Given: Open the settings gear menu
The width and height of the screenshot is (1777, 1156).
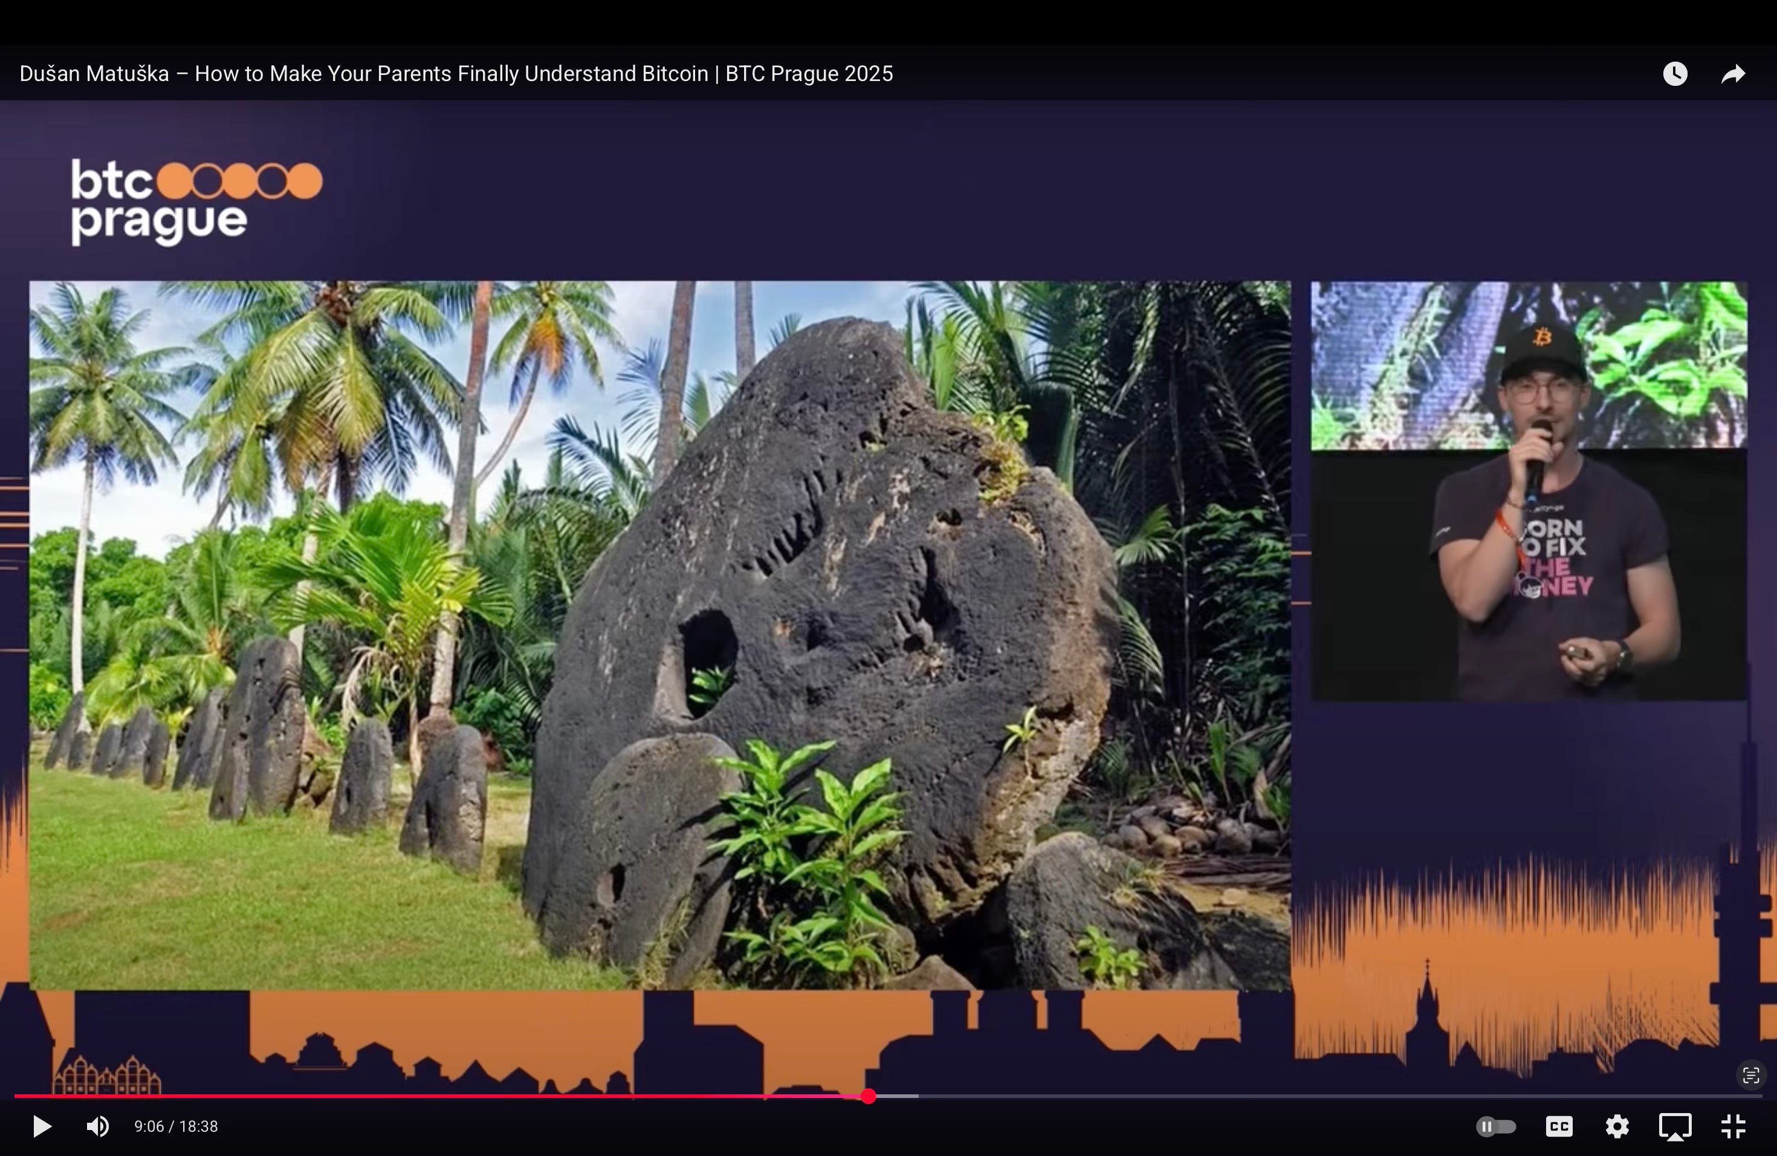Looking at the screenshot, I should pyautogui.click(x=1616, y=1126).
